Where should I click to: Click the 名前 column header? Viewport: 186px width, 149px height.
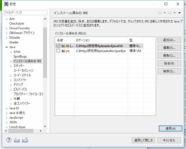65,40
